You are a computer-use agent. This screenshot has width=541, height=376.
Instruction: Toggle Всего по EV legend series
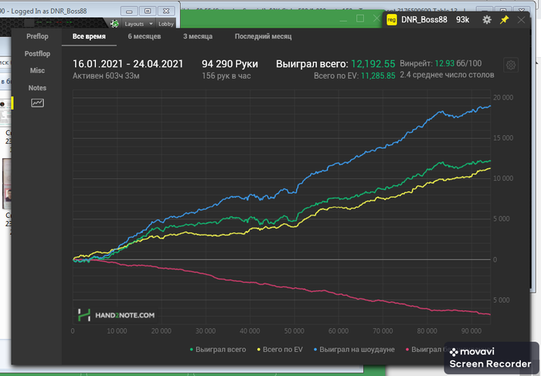click(280, 350)
